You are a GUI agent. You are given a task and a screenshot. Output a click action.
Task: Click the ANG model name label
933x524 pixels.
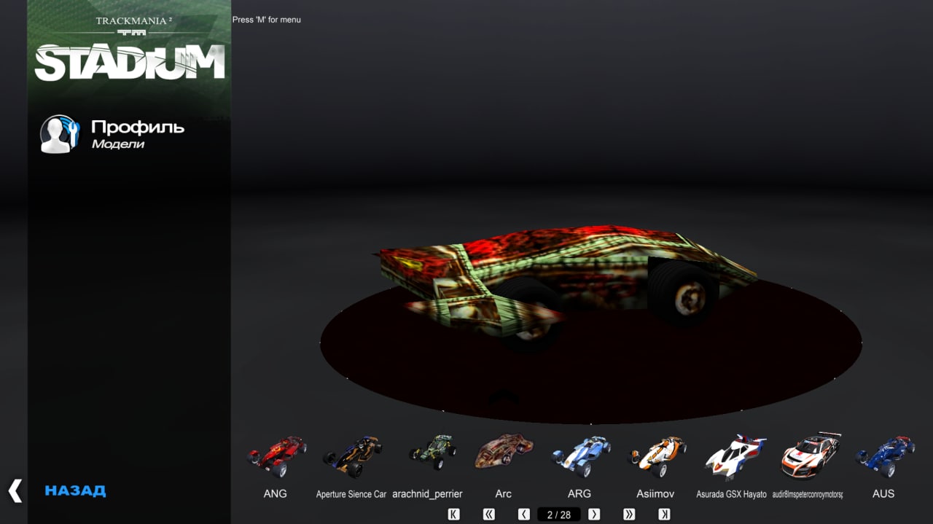[276, 493]
